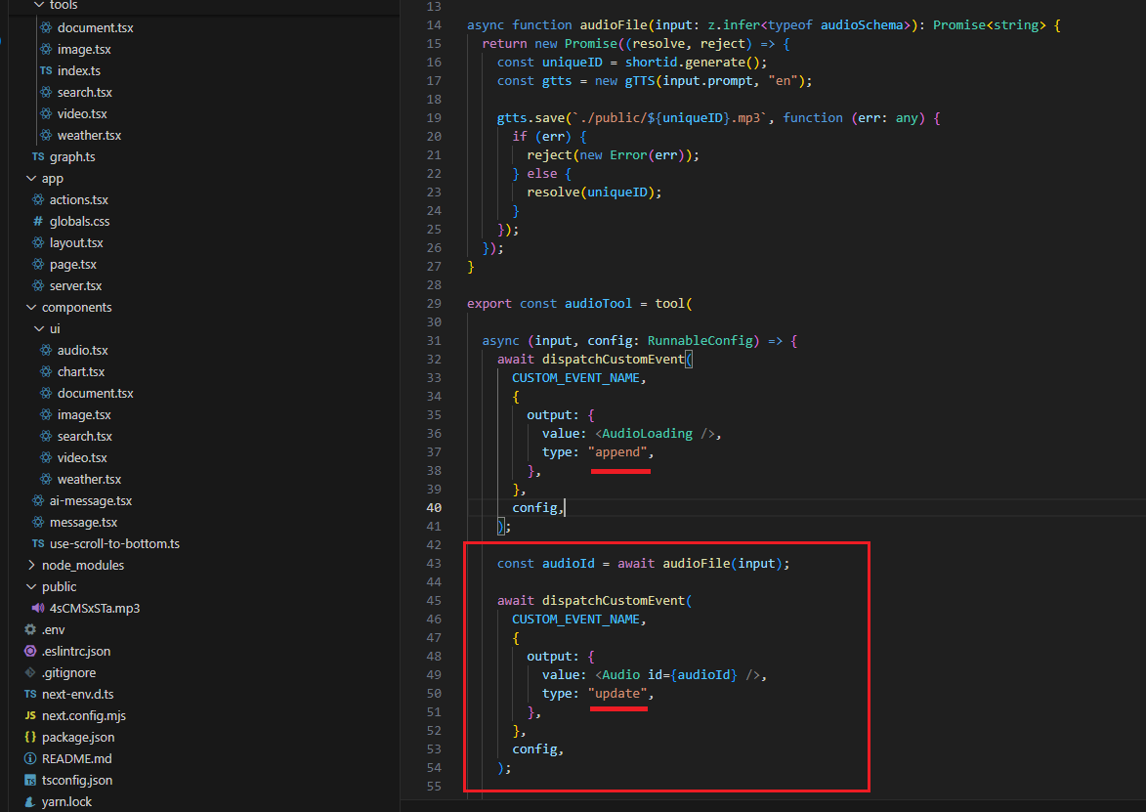Image resolution: width=1146 pixels, height=812 pixels.
Task: Collapse the ui subfolder chevron
Action: click(39, 329)
